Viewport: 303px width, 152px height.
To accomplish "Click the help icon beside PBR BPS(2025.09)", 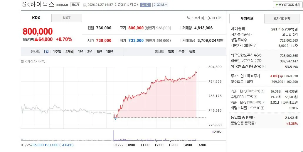I will 262,102.
